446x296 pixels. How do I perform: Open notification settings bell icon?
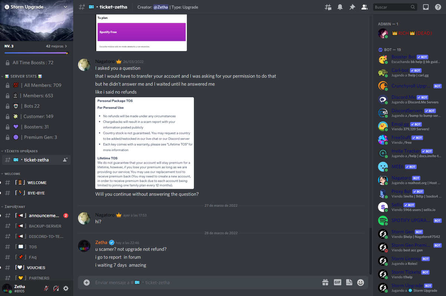[340, 7]
